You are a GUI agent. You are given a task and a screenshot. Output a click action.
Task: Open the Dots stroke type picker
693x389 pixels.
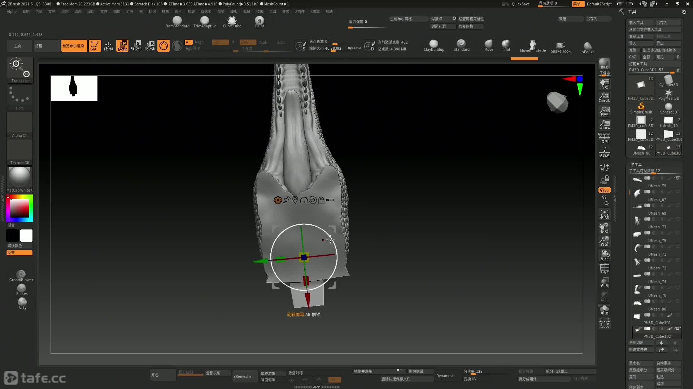[x=20, y=98]
